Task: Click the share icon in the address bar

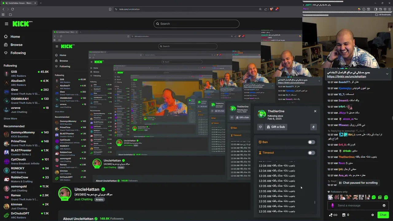Action: (x=266, y=9)
